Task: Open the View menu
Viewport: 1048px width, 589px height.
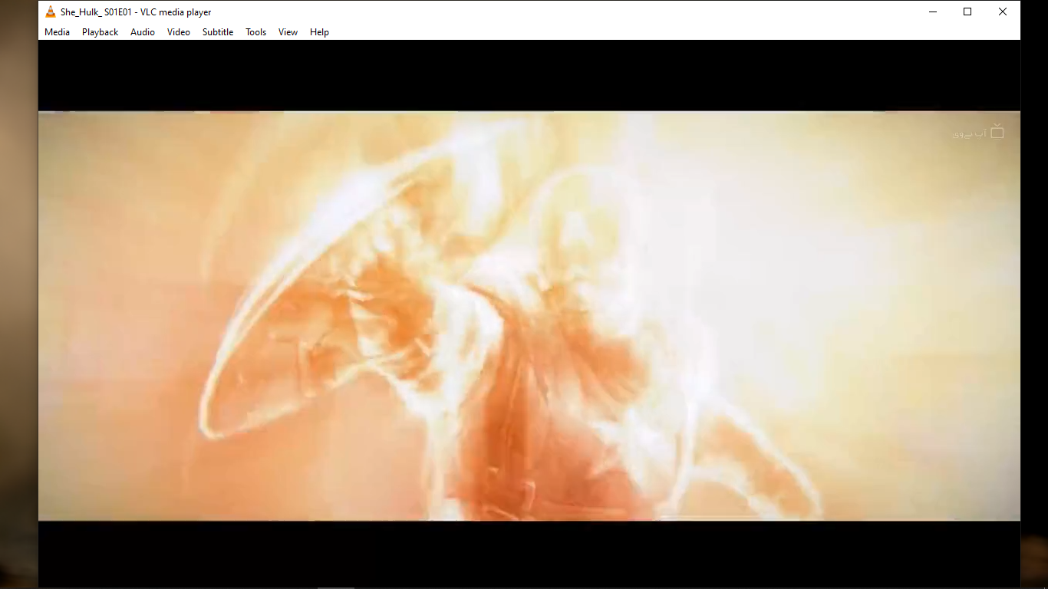Action: [288, 32]
